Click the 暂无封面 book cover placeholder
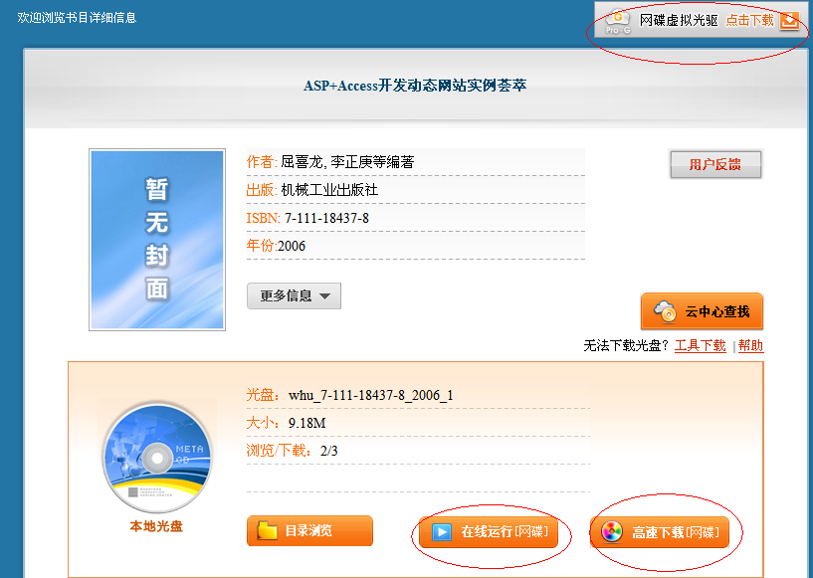This screenshot has width=813, height=578. [x=157, y=240]
